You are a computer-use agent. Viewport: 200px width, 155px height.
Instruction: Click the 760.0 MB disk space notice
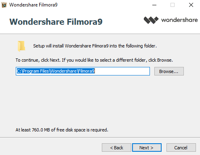(x=62, y=130)
